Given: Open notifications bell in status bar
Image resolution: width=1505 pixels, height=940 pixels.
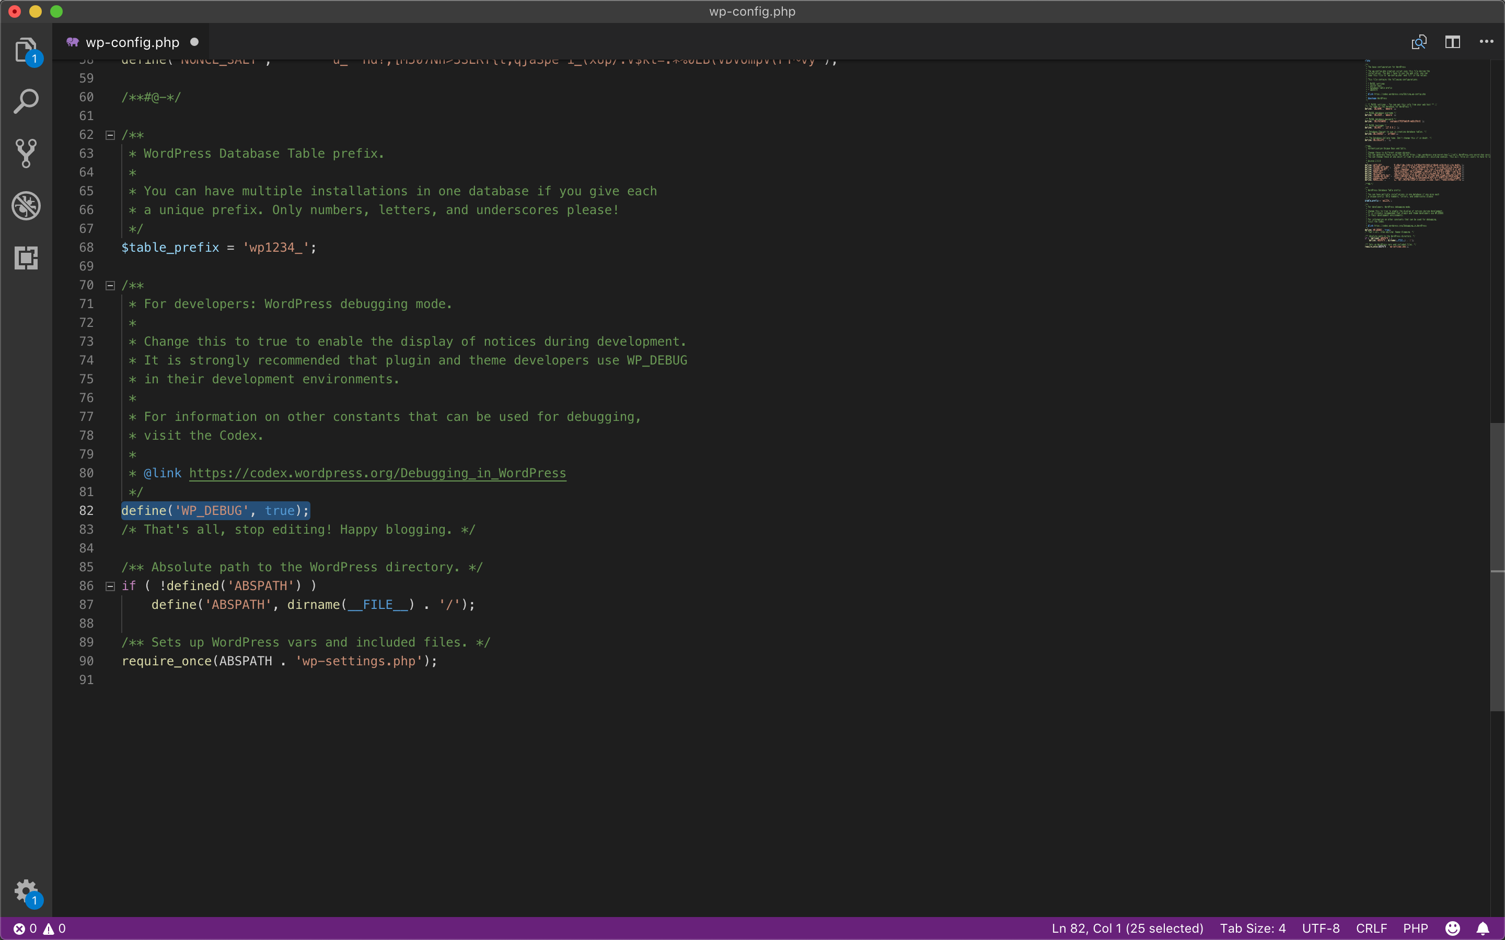Looking at the screenshot, I should [1483, 928].
